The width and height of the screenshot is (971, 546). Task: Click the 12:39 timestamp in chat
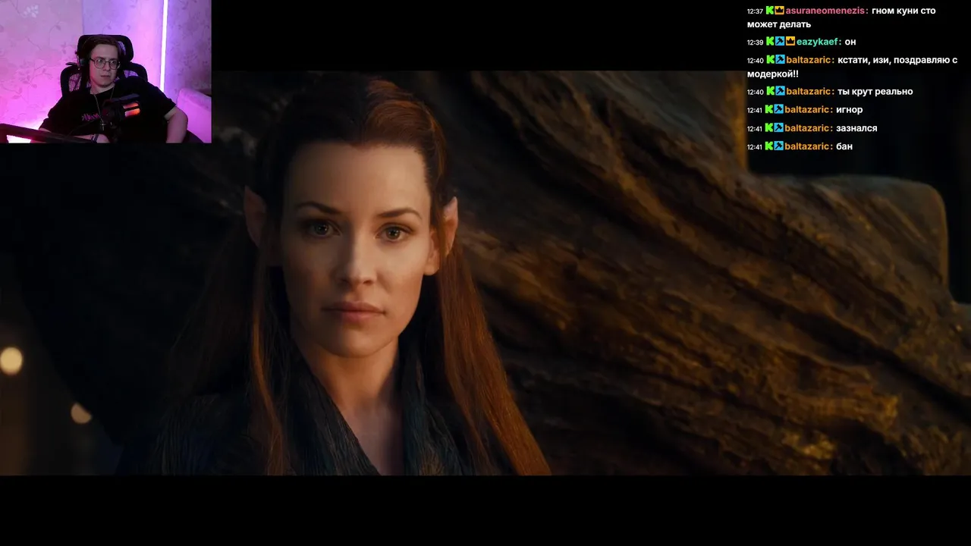click(755, 42)
